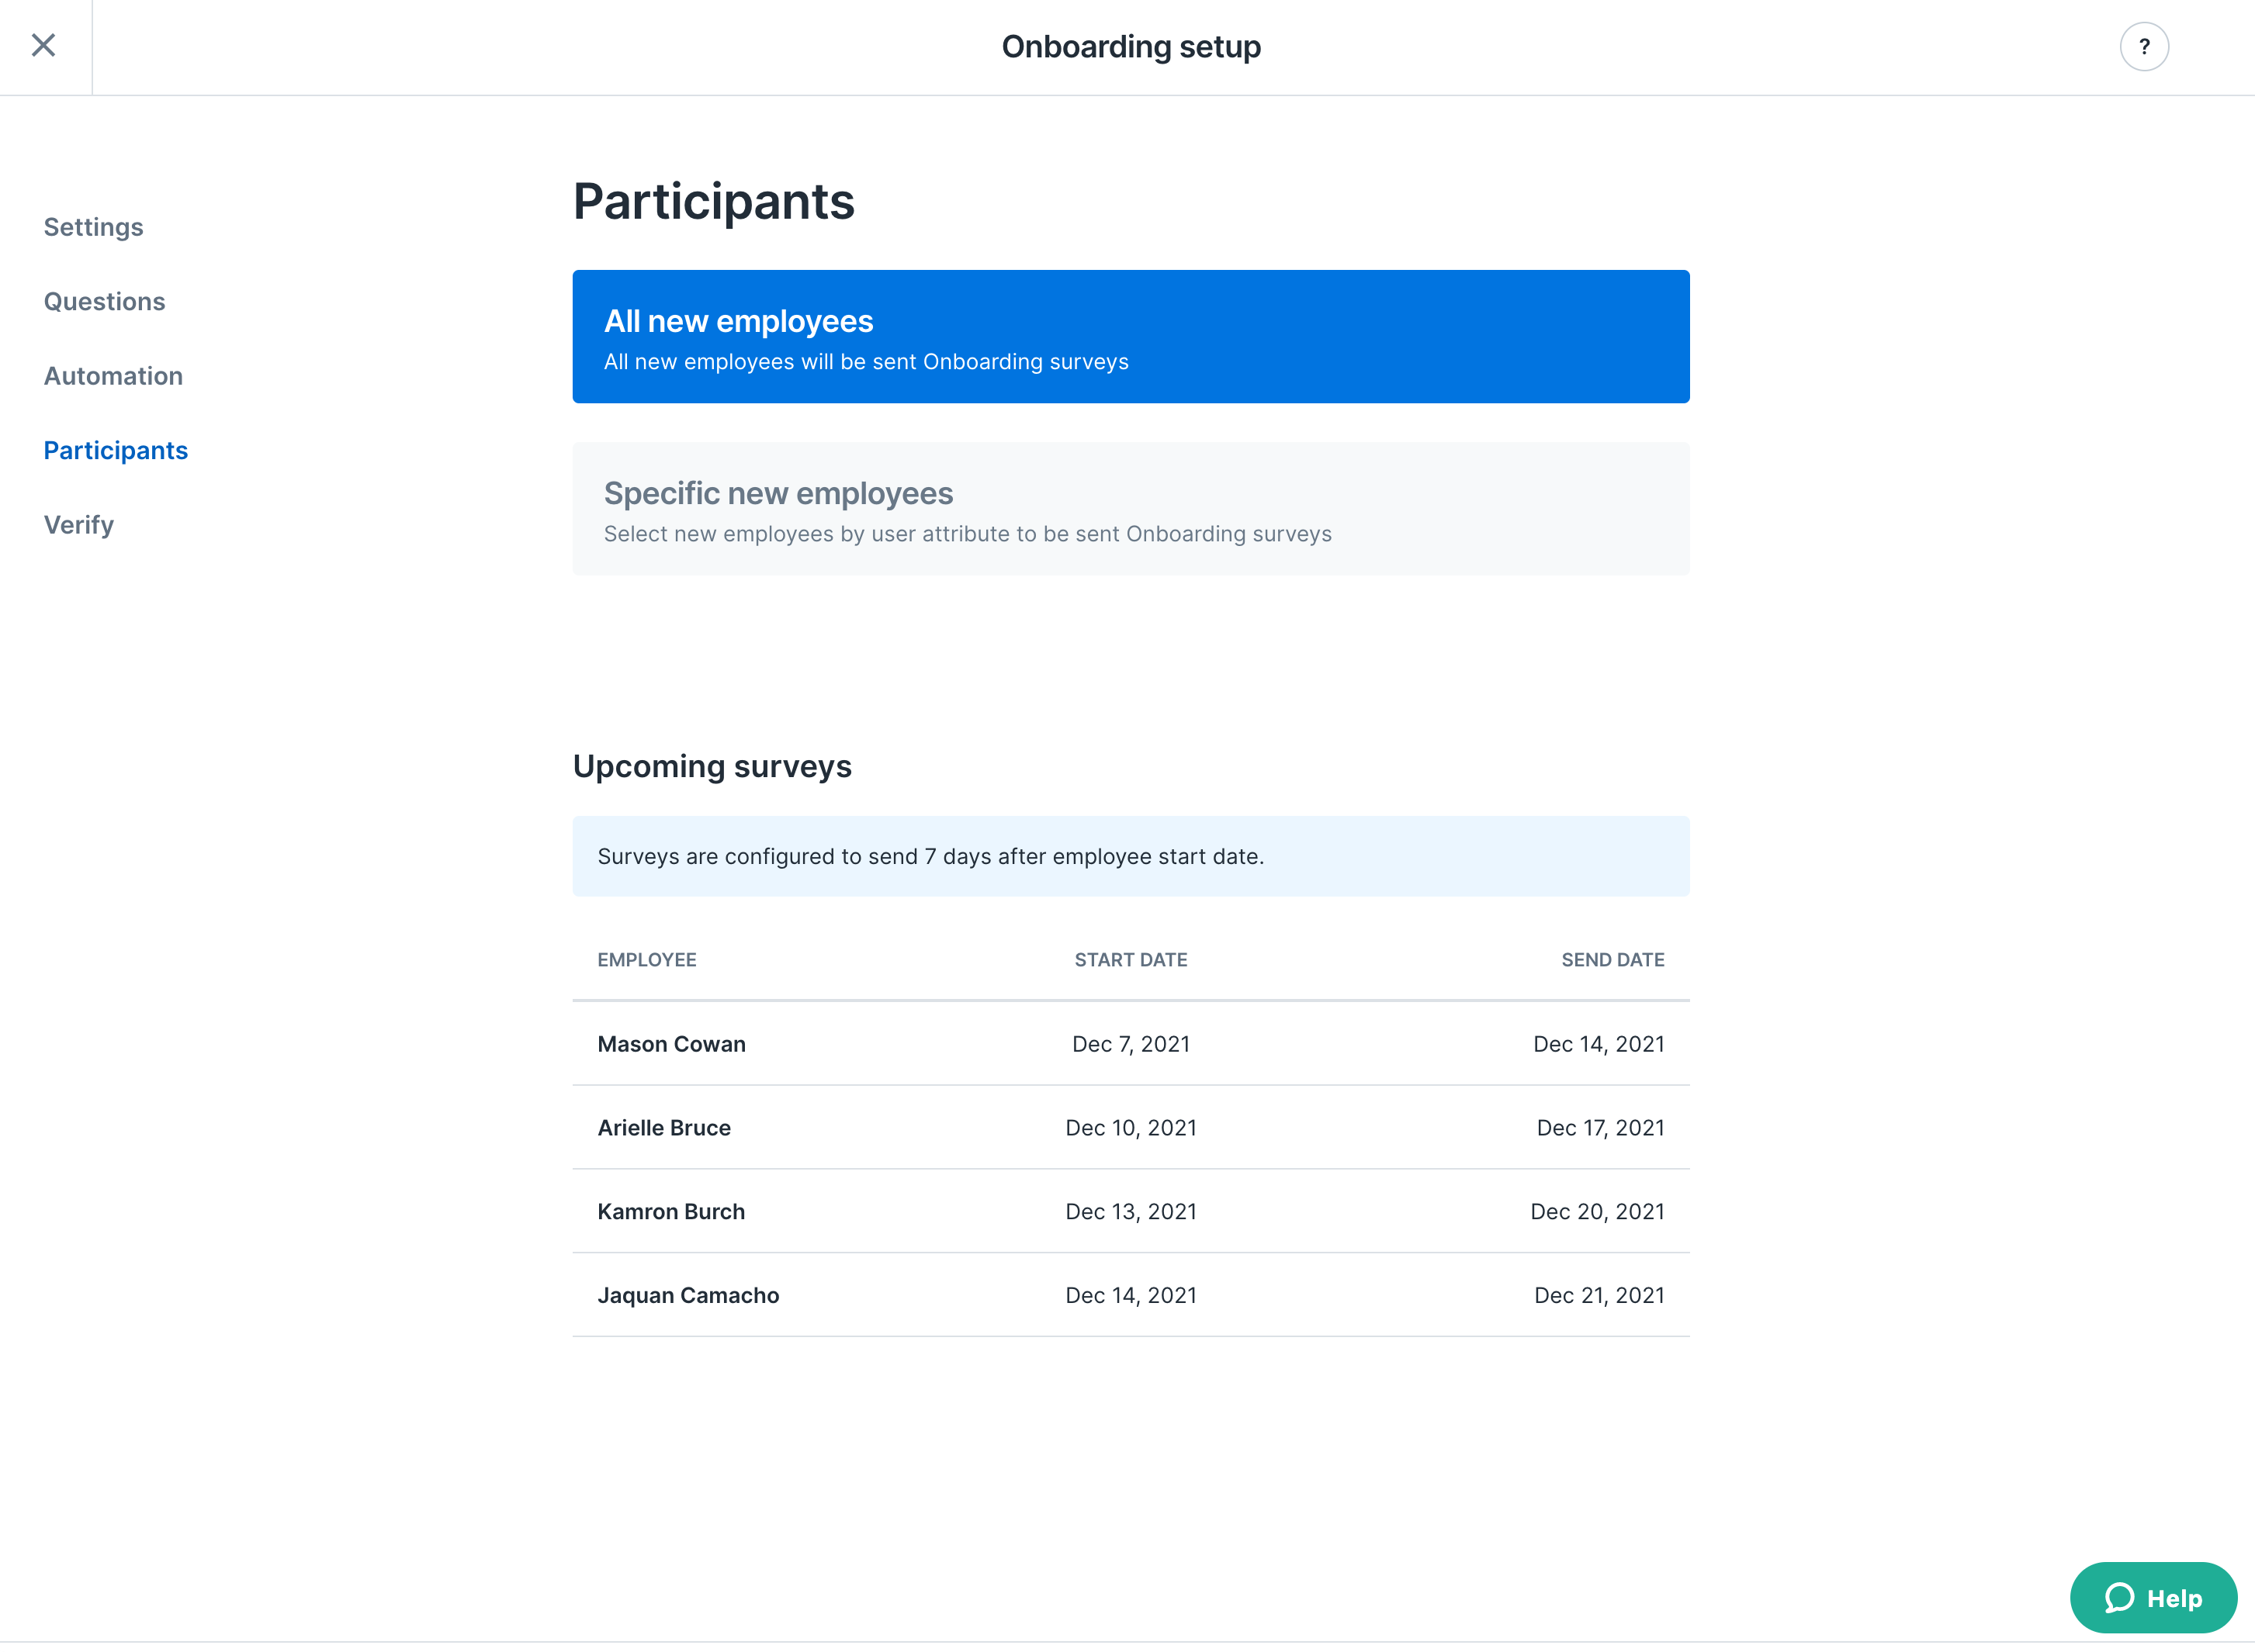
Task: Go to the Settings step
Action: click(x=93, y=227)
